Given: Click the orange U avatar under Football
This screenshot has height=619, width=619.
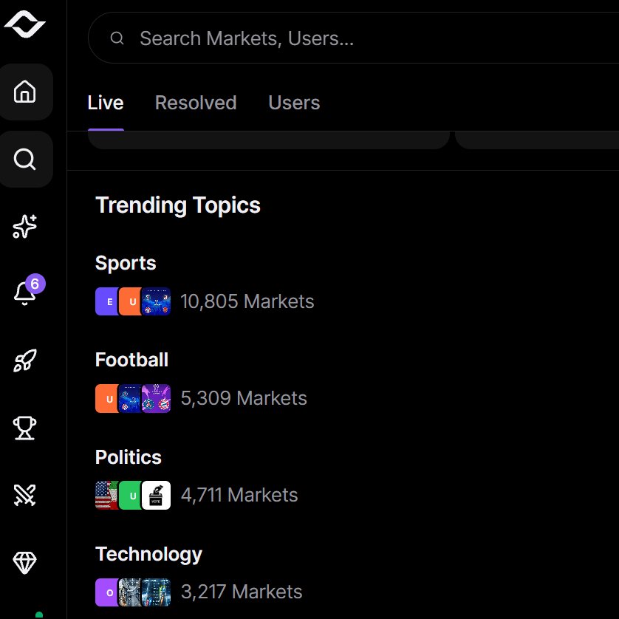Looking at the screenshot, I should tap(107, 398).
